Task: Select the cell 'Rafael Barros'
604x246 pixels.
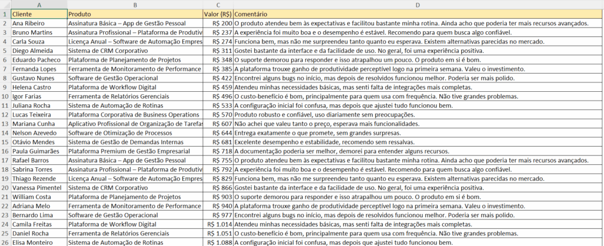Action: coord(40,160)
